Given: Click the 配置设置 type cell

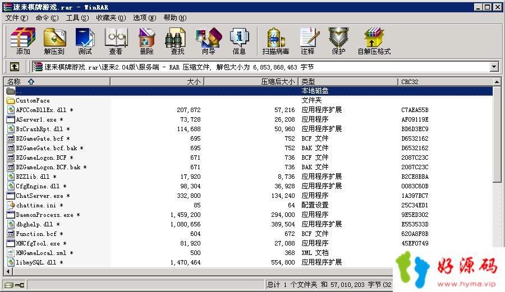Looking at the screenshot, I should coord(315,205).
